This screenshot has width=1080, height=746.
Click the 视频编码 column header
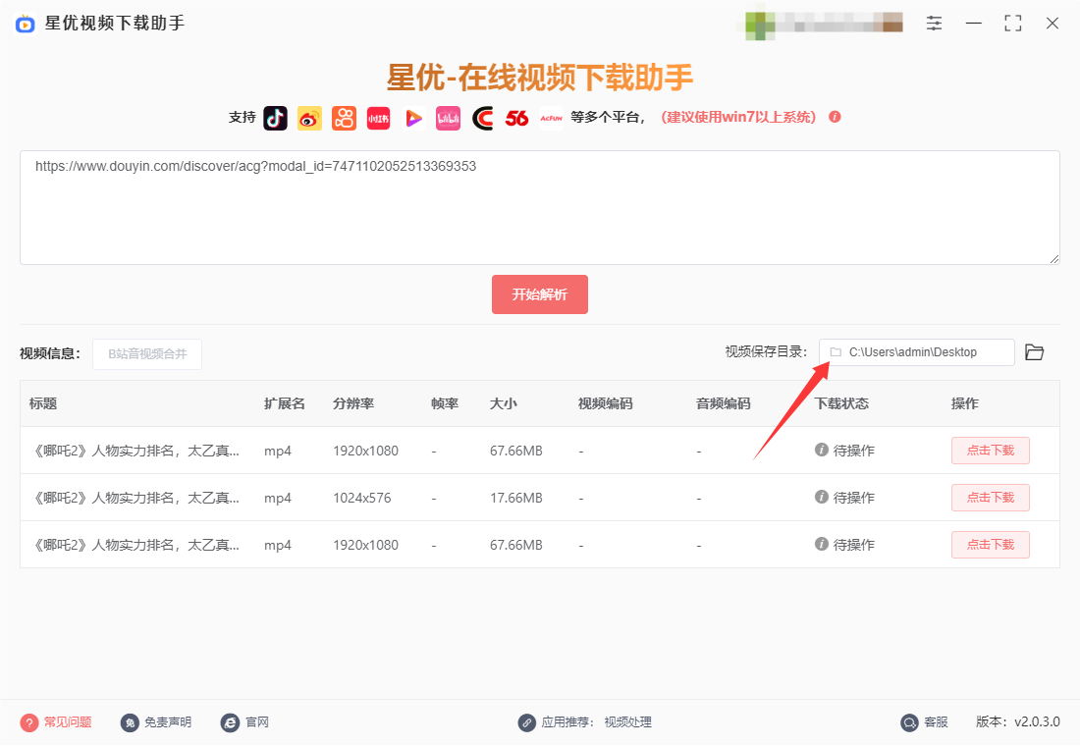[606, 403]
